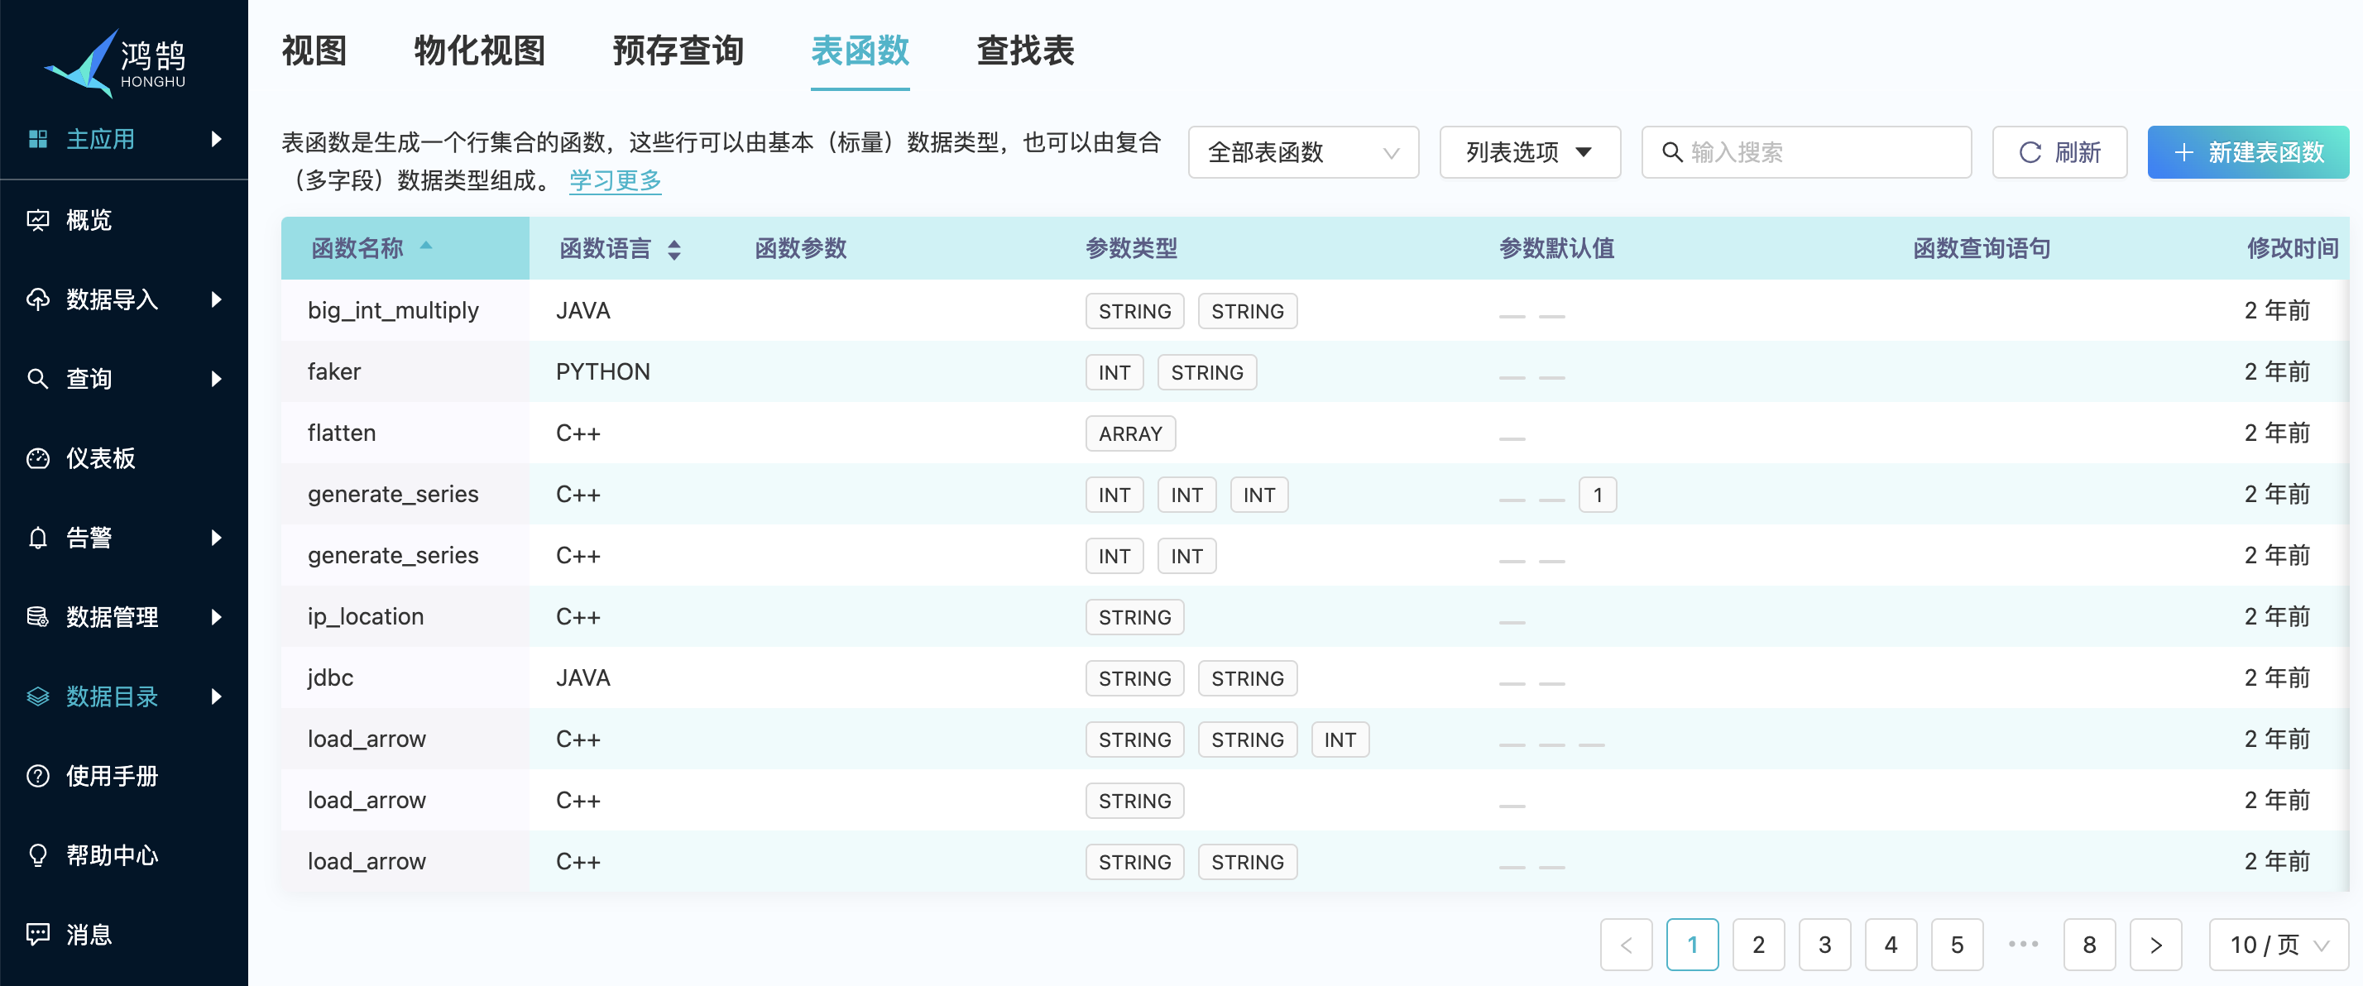Switch to the 视图 tab
Screen dimensions: 2363x986
pyautogui.click(x=314, y=50)
